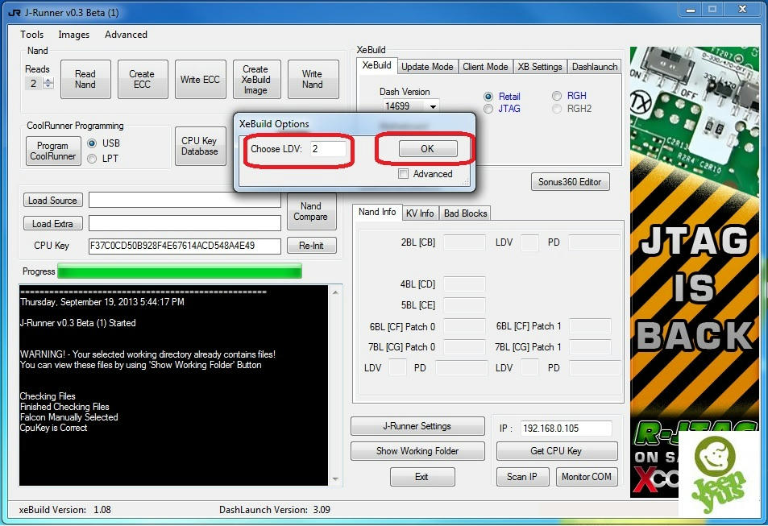The image size is (768, 526).
Task: Open the Dashlaunch tab
Action: click(595, 67)
